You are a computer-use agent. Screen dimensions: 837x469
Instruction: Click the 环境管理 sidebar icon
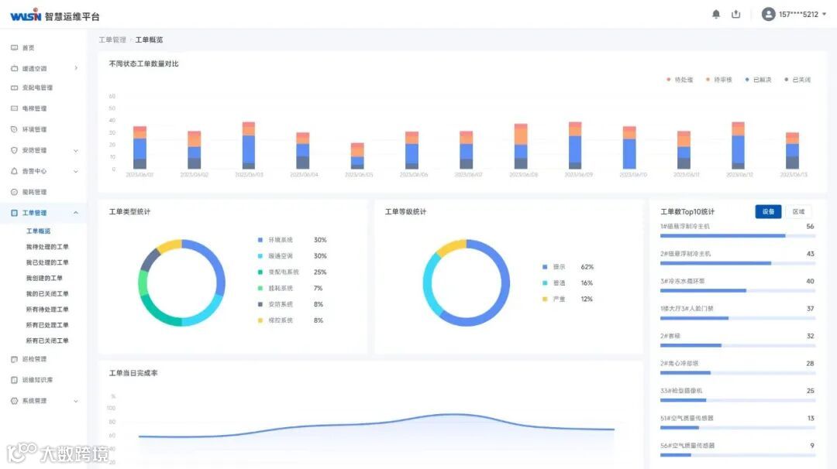(15, 129)
